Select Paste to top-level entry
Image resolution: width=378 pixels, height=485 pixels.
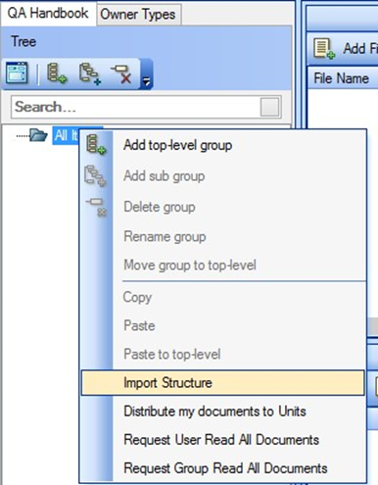[222, 354]
